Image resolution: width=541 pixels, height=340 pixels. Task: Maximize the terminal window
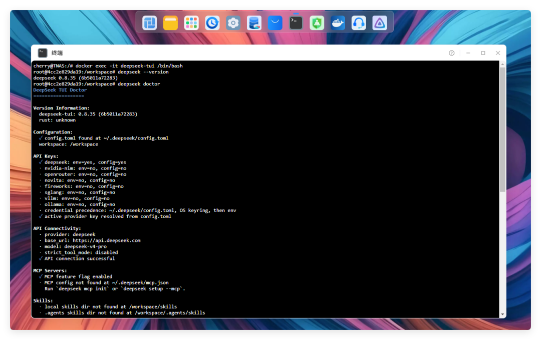(x=483, y=53)
